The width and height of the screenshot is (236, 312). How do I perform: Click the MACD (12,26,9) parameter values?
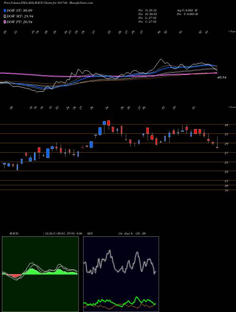63,234
